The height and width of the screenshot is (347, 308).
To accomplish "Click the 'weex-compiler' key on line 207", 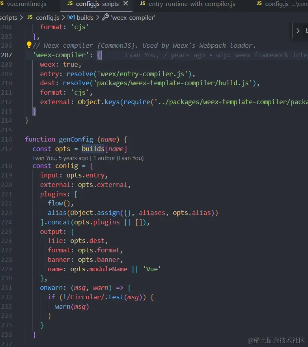I will tap(61, 55).
